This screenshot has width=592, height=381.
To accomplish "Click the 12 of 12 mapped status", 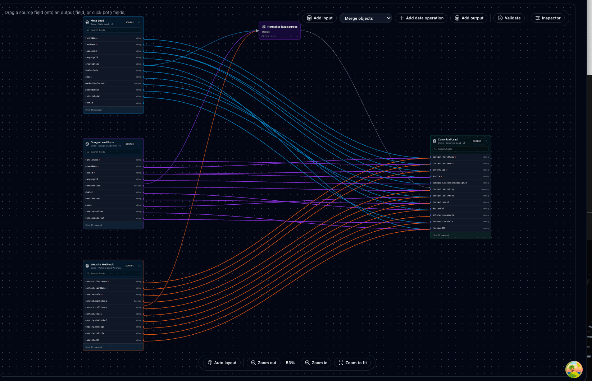I will coord(441,235).
